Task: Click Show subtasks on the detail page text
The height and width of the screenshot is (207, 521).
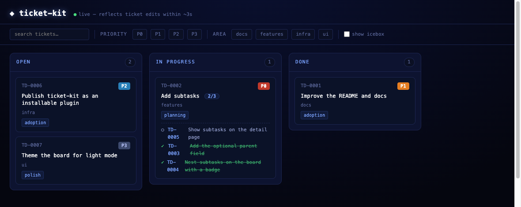Action: point(227,133)
